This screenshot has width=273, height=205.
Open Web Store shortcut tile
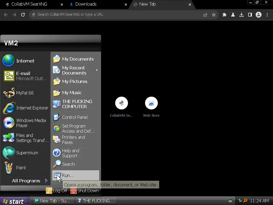151,107
